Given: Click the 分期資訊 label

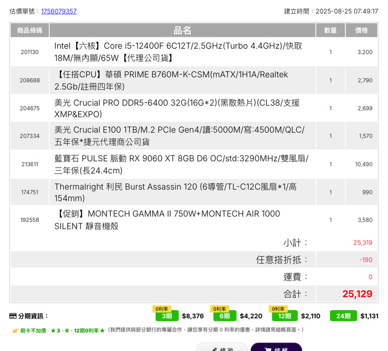Looking at the screenshot, I should pos(33,316).
